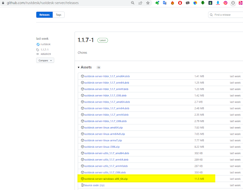Open the Evernote elephant extension
The width and height of the screenshot is (243, 190).
click(x=157, y=3)
